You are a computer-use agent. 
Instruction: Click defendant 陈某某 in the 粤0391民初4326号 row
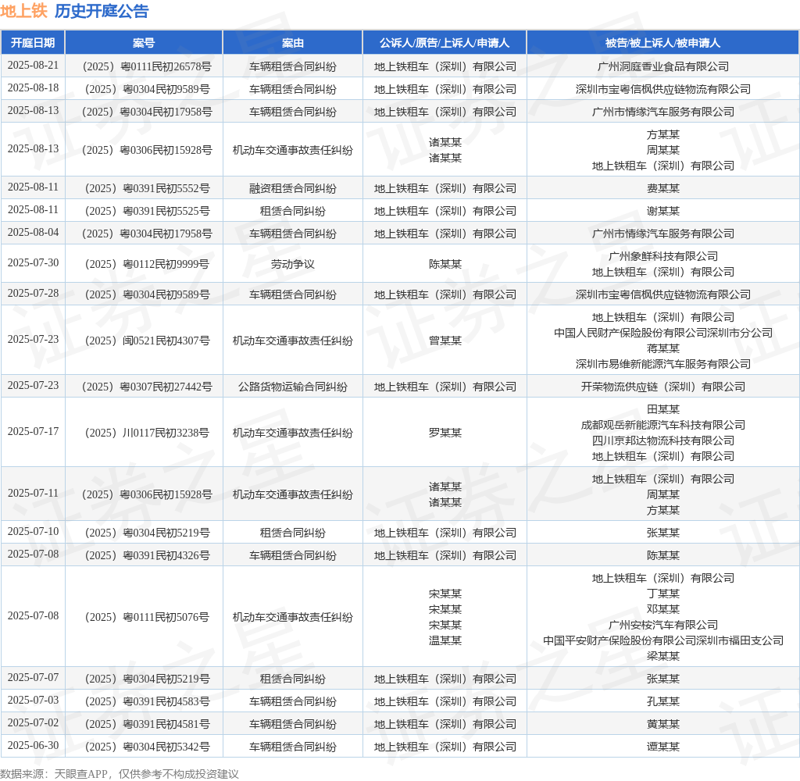[662, 555]
